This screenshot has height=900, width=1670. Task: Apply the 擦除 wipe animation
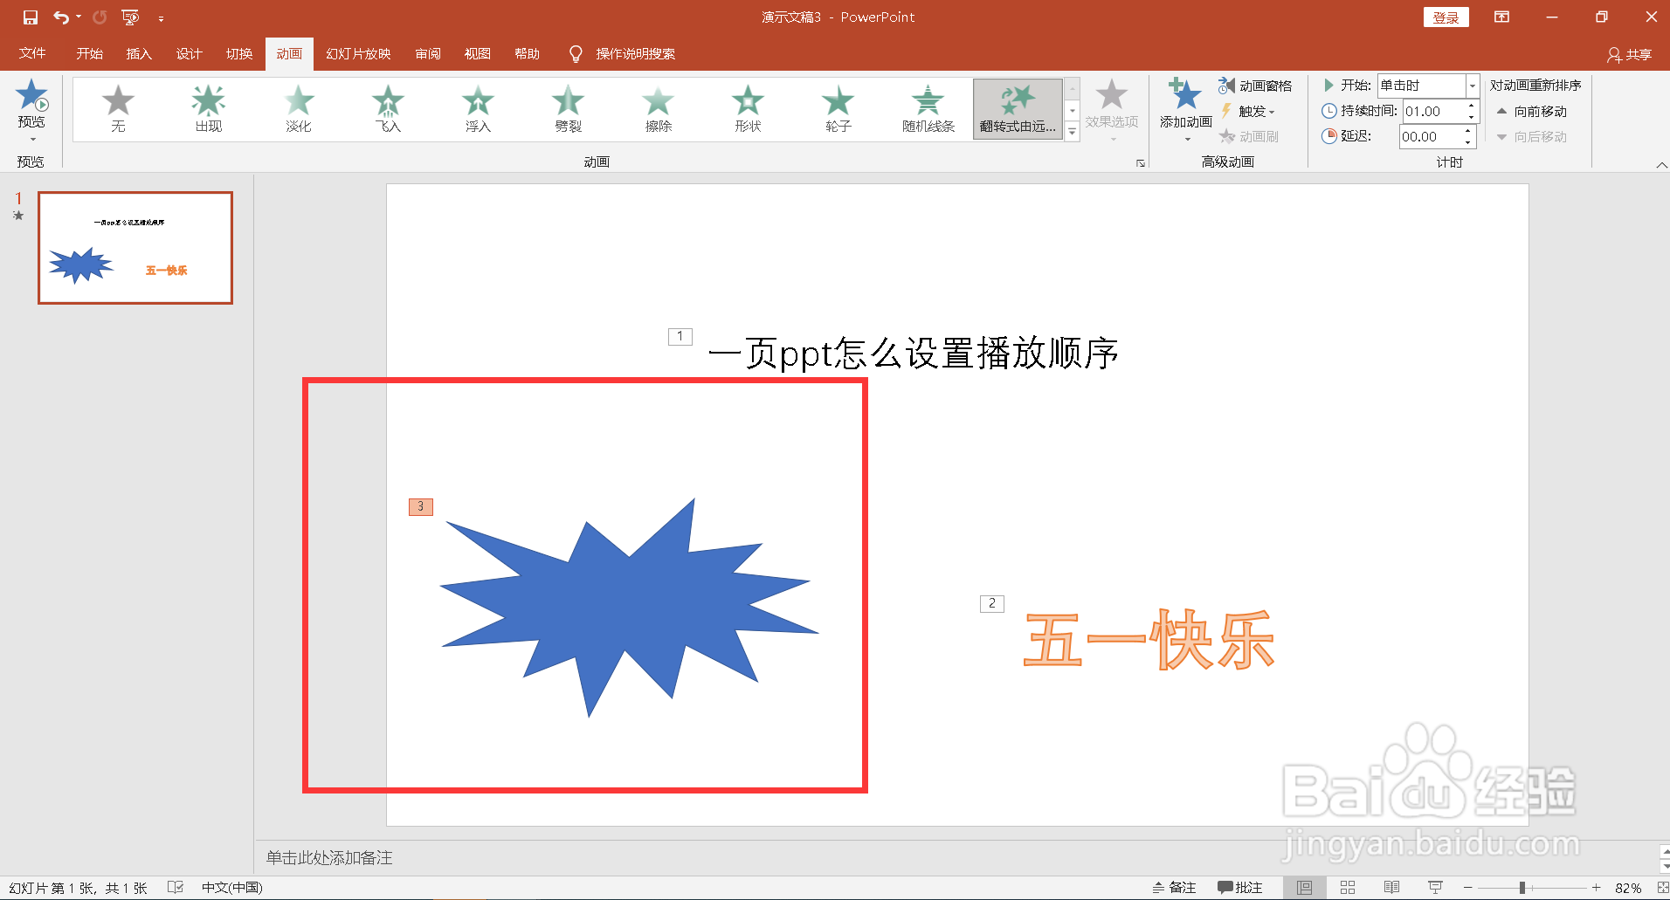click(x=659, y=109)
